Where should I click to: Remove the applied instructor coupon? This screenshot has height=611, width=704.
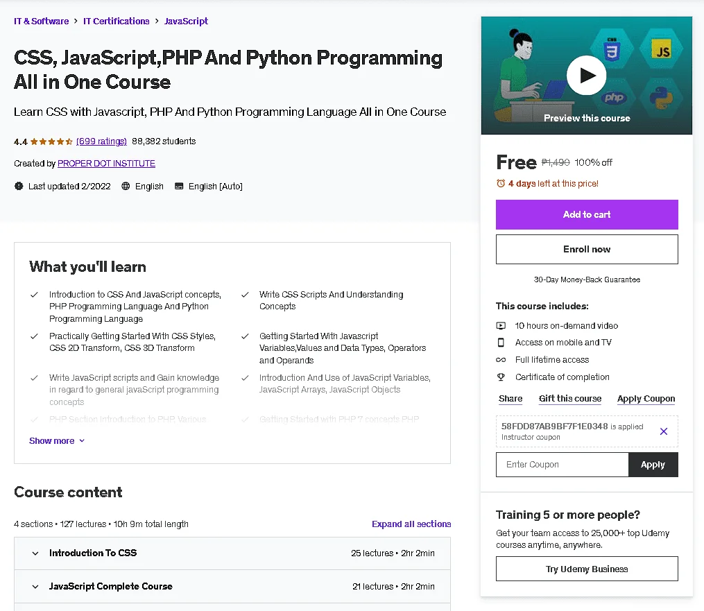[664, 431]
